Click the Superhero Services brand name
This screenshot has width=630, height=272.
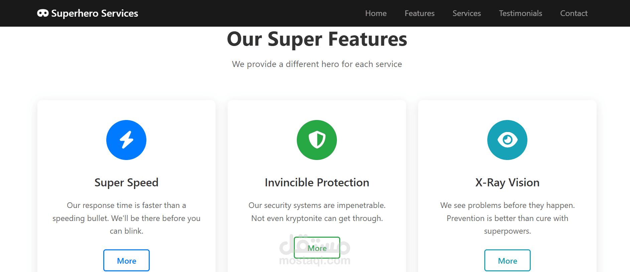(95, 13)
